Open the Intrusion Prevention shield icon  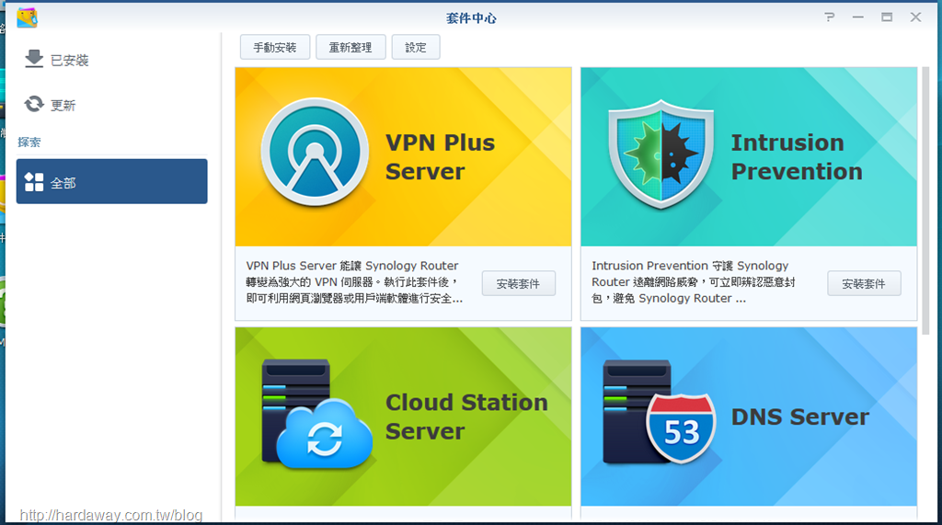[x=661, y=155]
